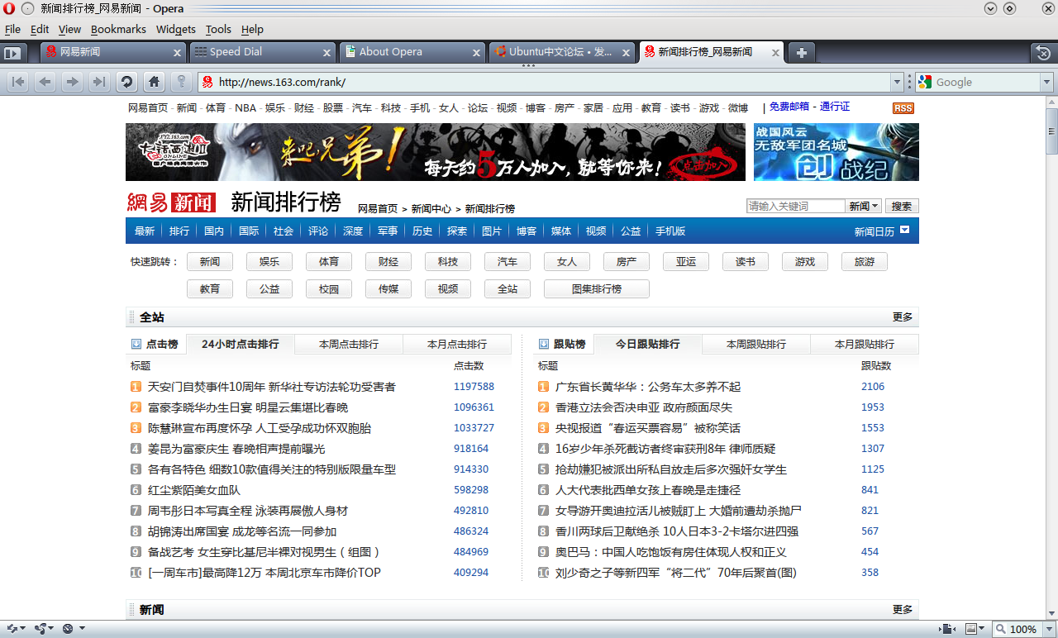Close the 网易新闻 tab
The width and height of the screenshot is (1058, 638).
click(x=177, y=52)
